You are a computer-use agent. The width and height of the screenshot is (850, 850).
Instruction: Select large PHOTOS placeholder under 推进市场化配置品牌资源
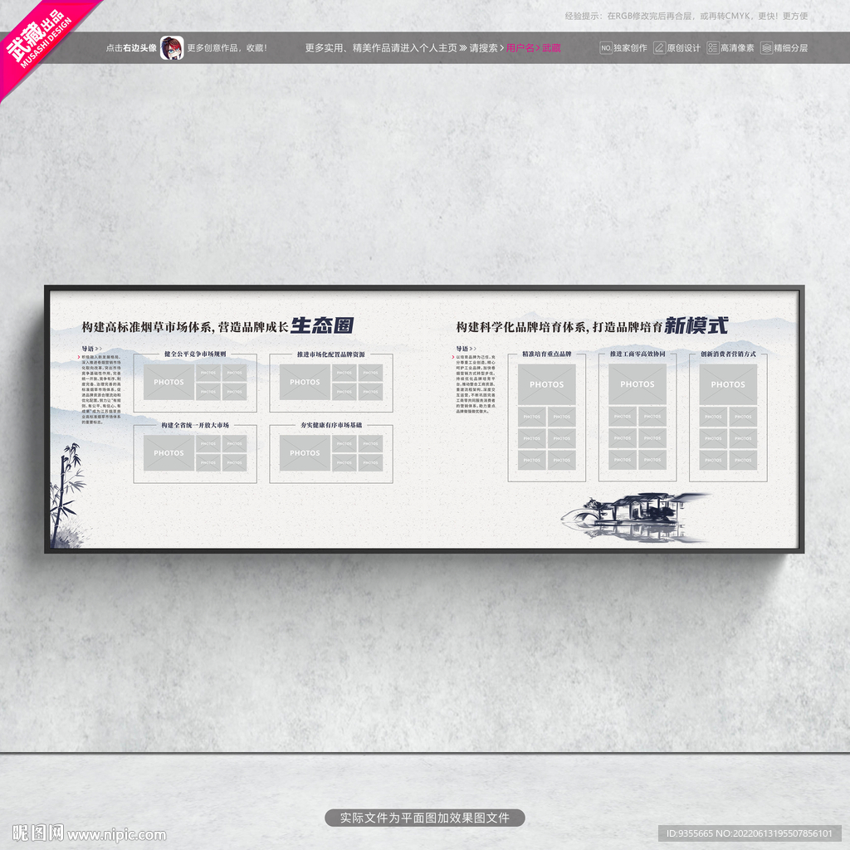(x=305, y=382)
